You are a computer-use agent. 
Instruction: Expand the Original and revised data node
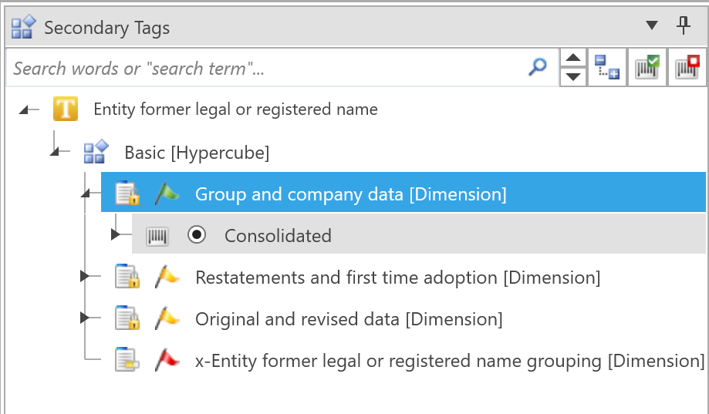85,318
